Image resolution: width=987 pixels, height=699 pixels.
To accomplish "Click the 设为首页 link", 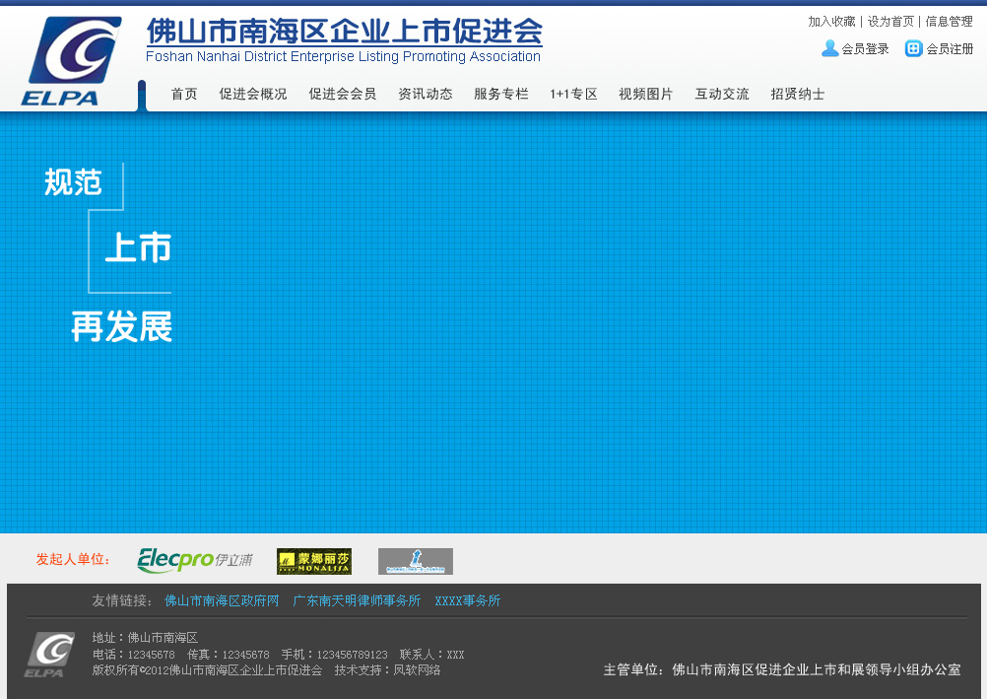I will [890, 22].
